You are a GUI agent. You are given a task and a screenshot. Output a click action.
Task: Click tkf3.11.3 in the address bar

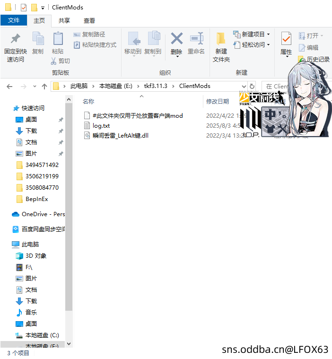(156, 86)
